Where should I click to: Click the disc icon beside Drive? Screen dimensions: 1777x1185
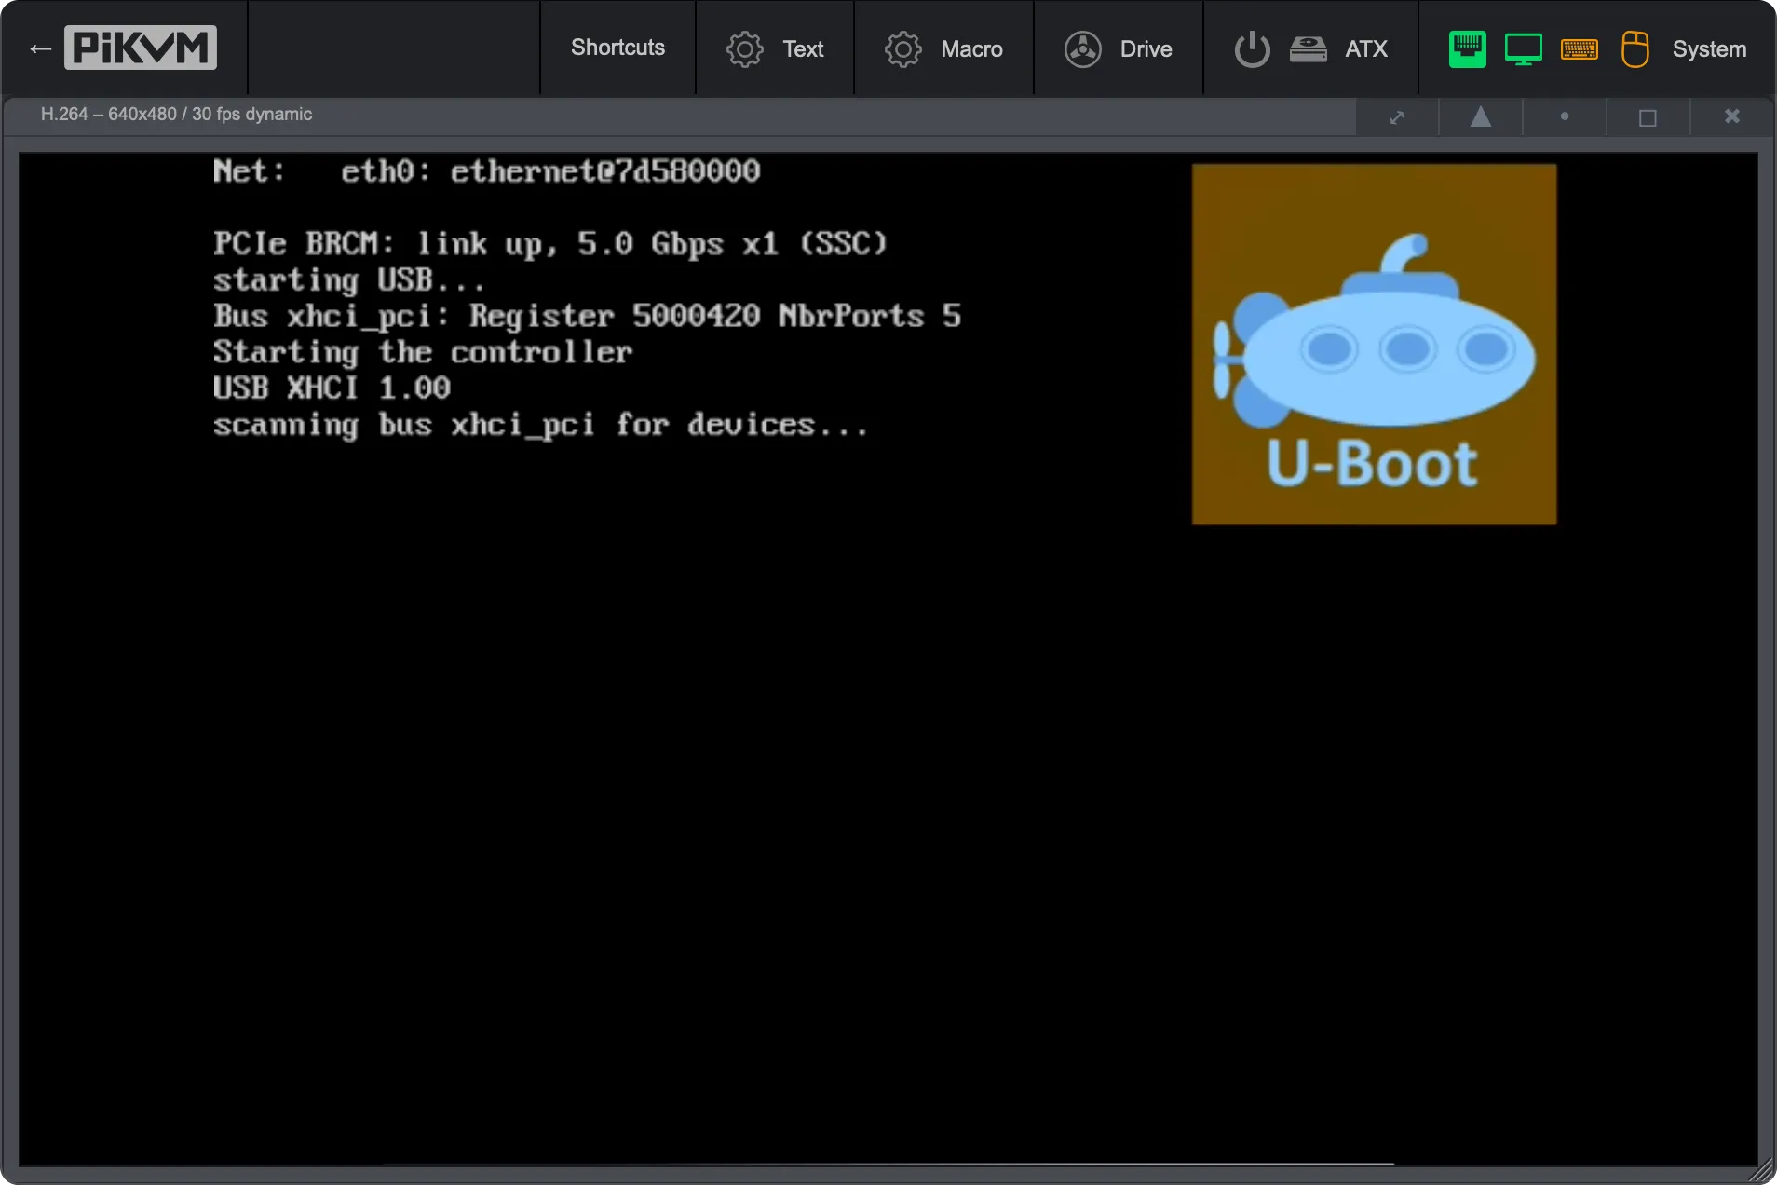click(x=1083, y=48)
